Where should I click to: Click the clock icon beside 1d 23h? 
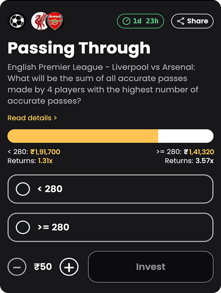click(x=126, y=21)
